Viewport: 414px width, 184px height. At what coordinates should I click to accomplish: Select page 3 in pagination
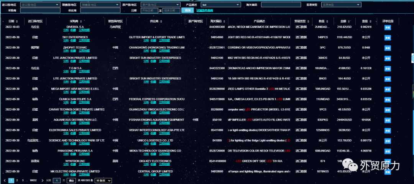pyautogui.click(x=23, y=181)
